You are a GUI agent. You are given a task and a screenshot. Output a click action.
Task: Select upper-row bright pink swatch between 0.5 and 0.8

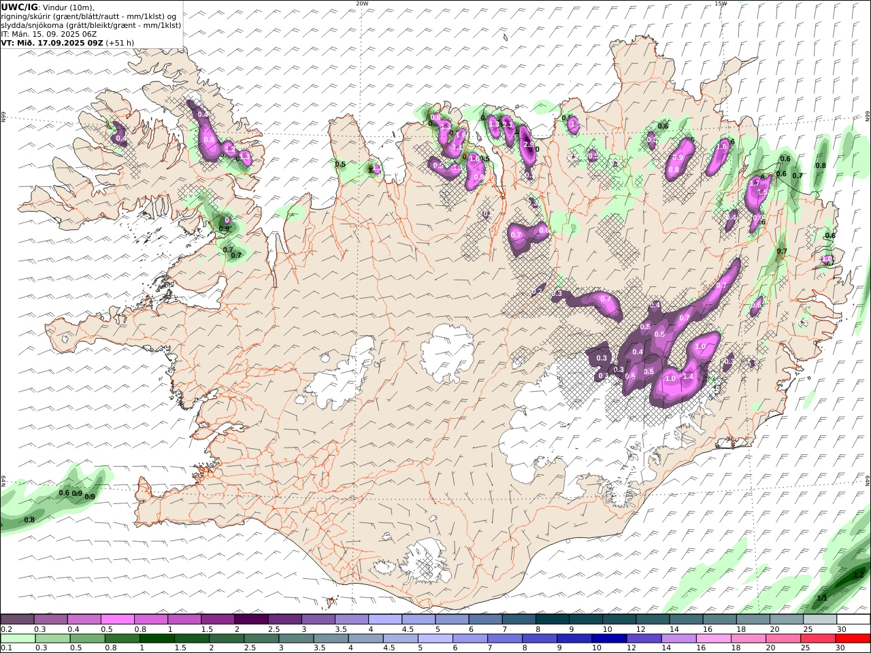coord(117,620)
